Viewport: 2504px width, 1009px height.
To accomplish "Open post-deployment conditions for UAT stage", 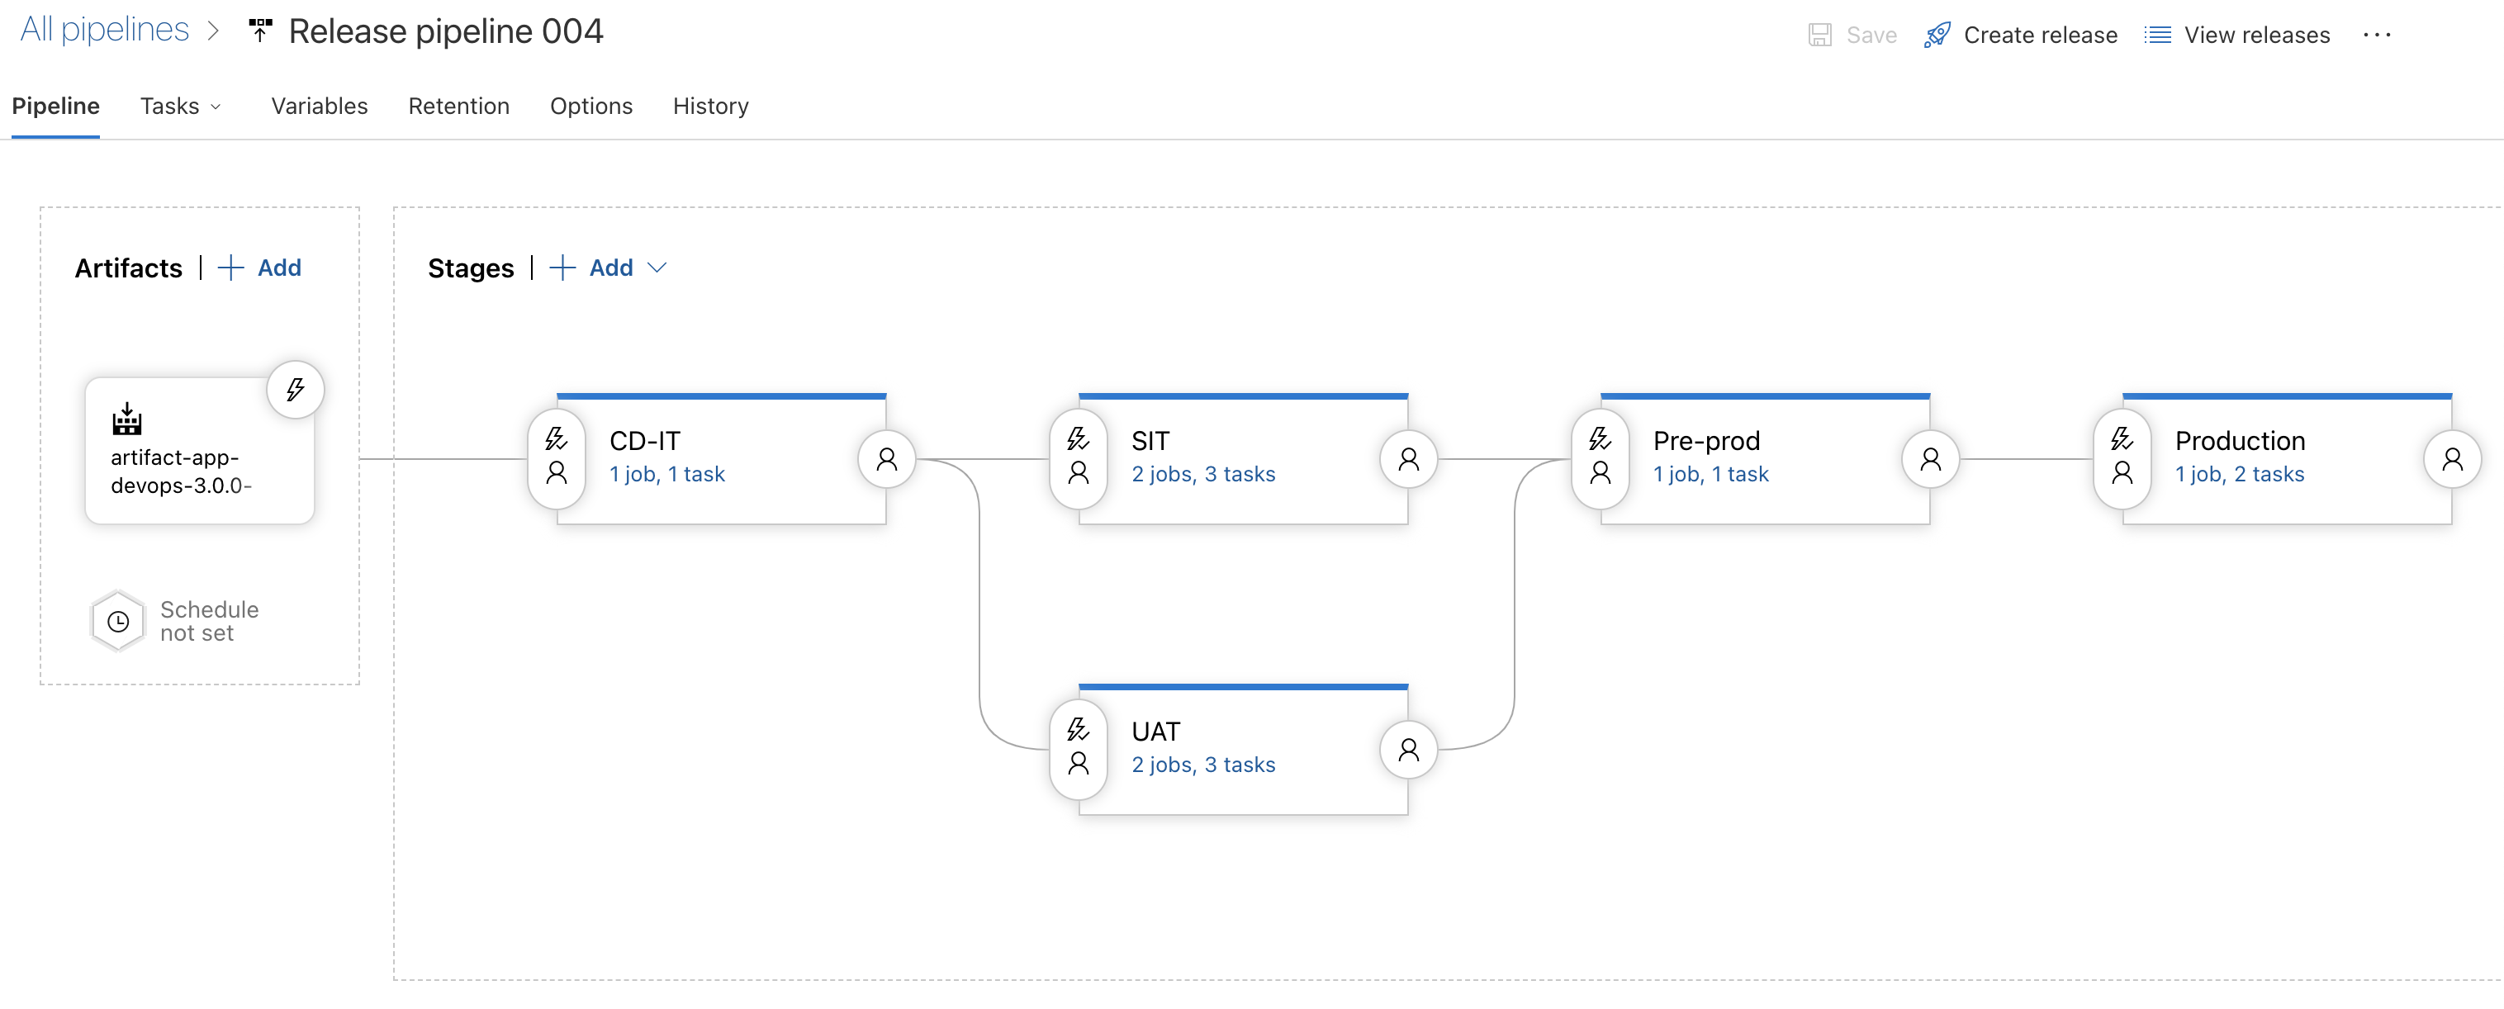I will pyautogui.click(x=1409, y=748).
